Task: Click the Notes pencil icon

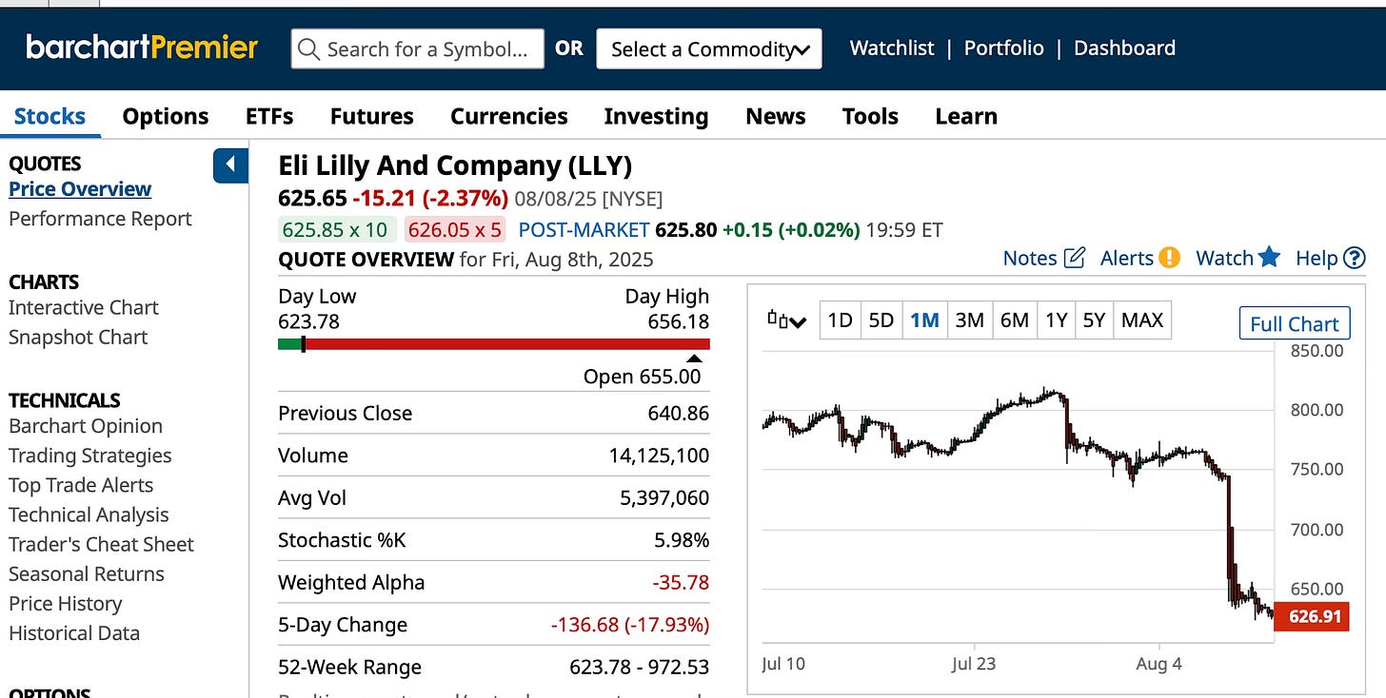Action: [1075, 258]
